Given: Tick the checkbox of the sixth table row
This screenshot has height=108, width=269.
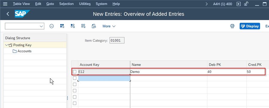Looking at the screenshot, I should click(x=75, y=103).
